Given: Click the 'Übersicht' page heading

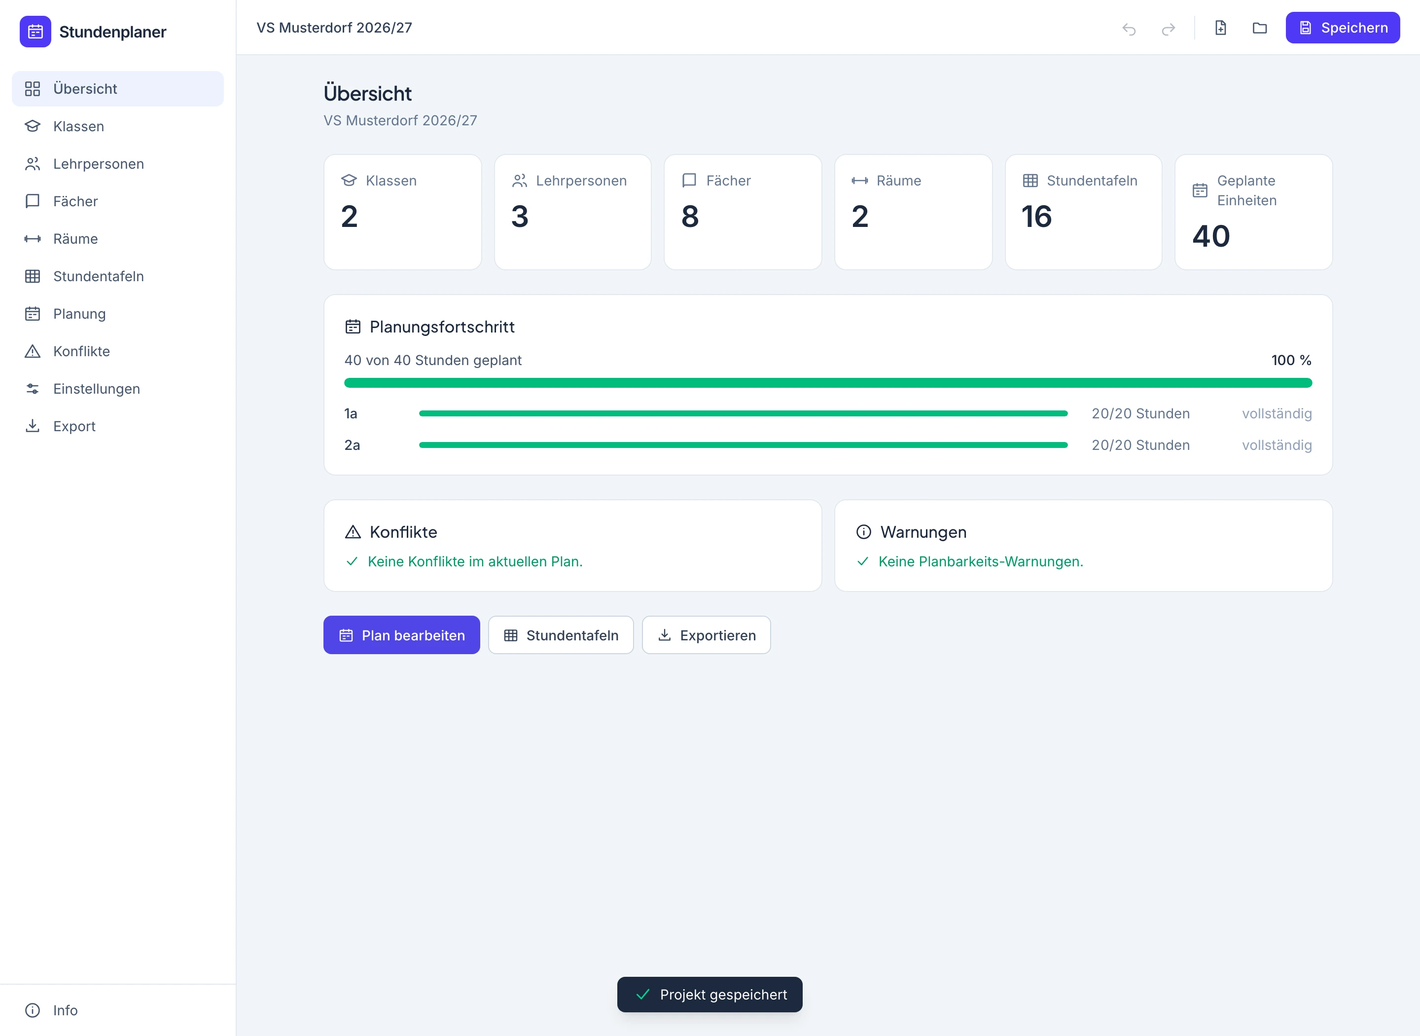Looking at the screenshot, I should (x=367, y=93).
